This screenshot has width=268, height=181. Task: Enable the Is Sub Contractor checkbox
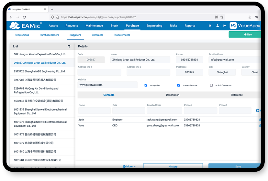[x=211, y=85]
